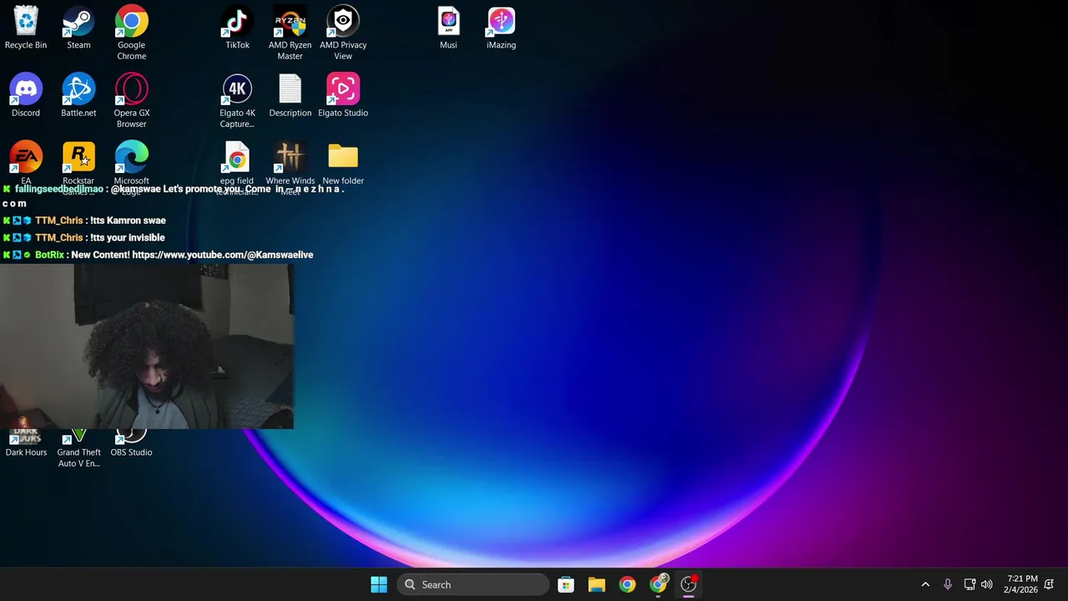Open File Explorer from the taskbar
The height and width of the screenshot is (601, 1068).
point(597,584)
